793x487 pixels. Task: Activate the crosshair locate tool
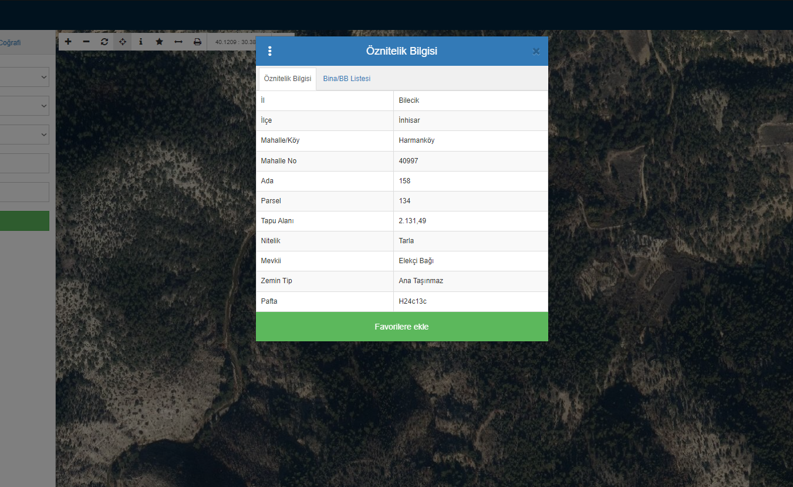123,42
